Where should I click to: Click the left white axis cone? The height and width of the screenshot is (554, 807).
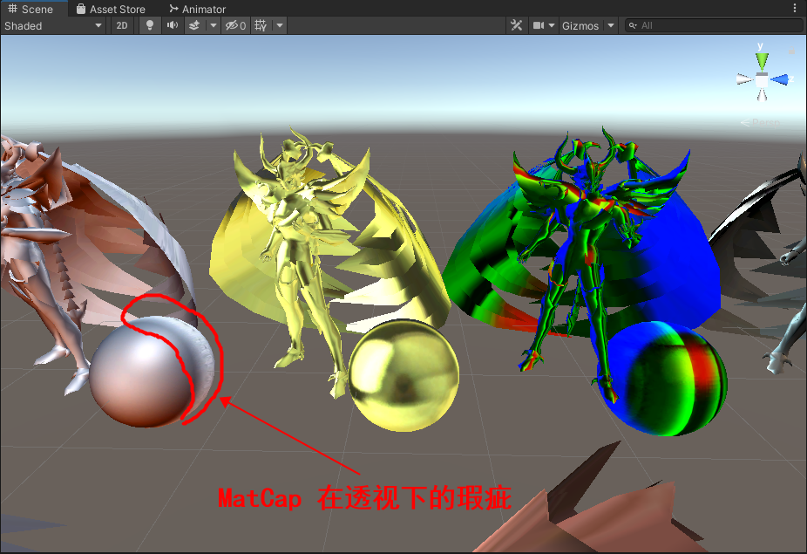(744, 79)
